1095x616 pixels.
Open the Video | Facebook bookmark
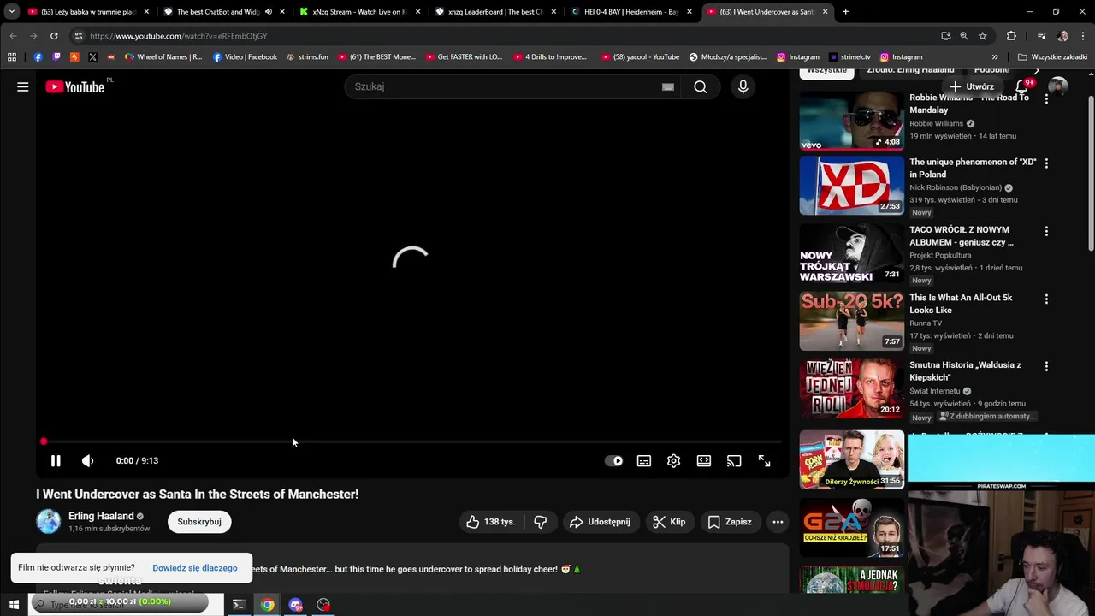245,57
